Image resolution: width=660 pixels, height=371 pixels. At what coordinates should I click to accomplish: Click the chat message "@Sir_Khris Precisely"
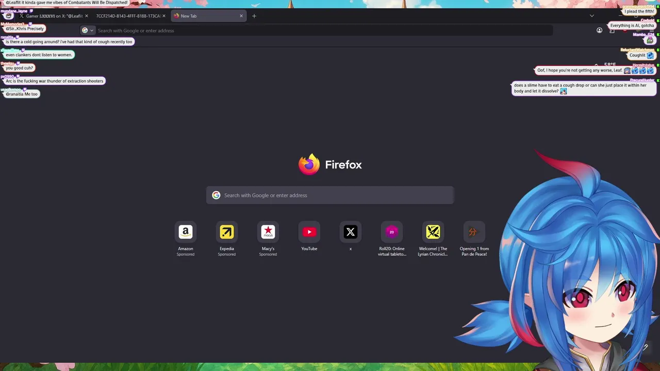[x=25, y=29]
